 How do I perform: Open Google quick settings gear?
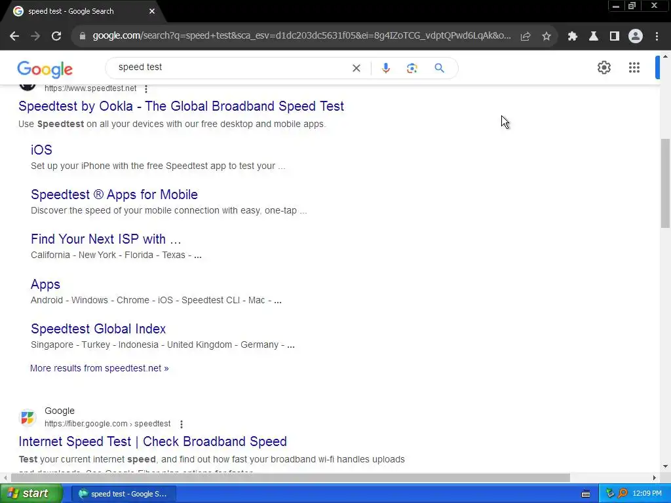click(604, 67)
